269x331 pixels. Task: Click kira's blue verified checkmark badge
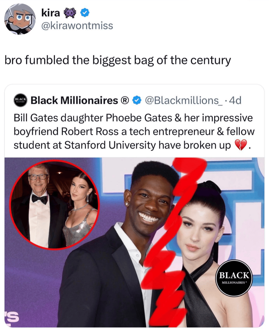(85, 13)
